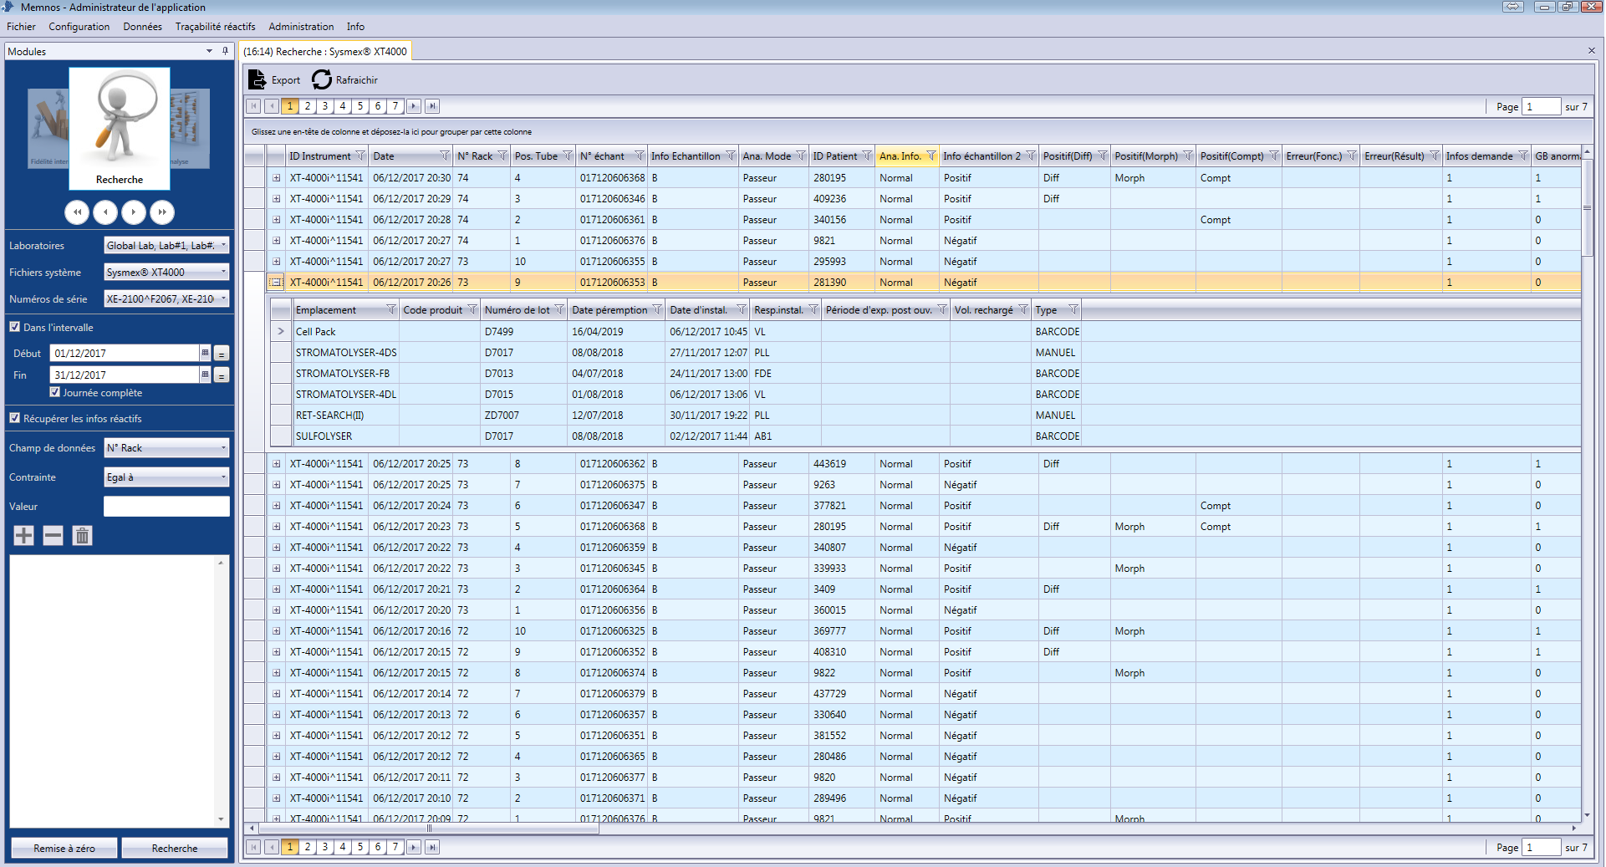The height and width of the screenshot is (867, 1606).
Task: Open filter on Pos. Tube column
Action: coord(568,156)
